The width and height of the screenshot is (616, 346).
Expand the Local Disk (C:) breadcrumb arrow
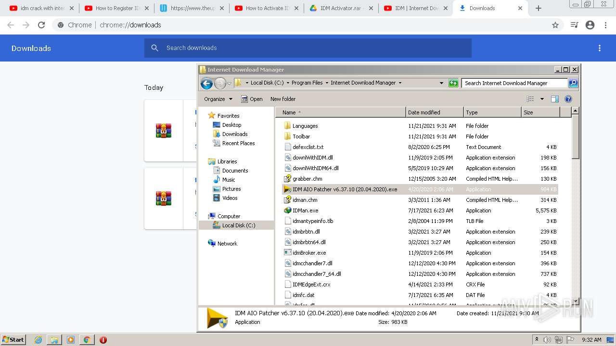[288, 83]
